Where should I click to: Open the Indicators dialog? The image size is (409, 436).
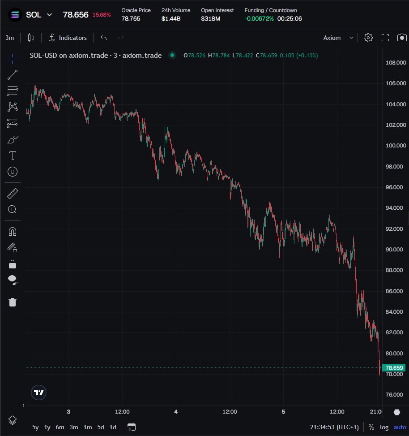pyautogui.click(x=68, y=38)
